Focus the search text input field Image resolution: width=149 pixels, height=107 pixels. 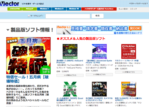(x=68, y=16)
